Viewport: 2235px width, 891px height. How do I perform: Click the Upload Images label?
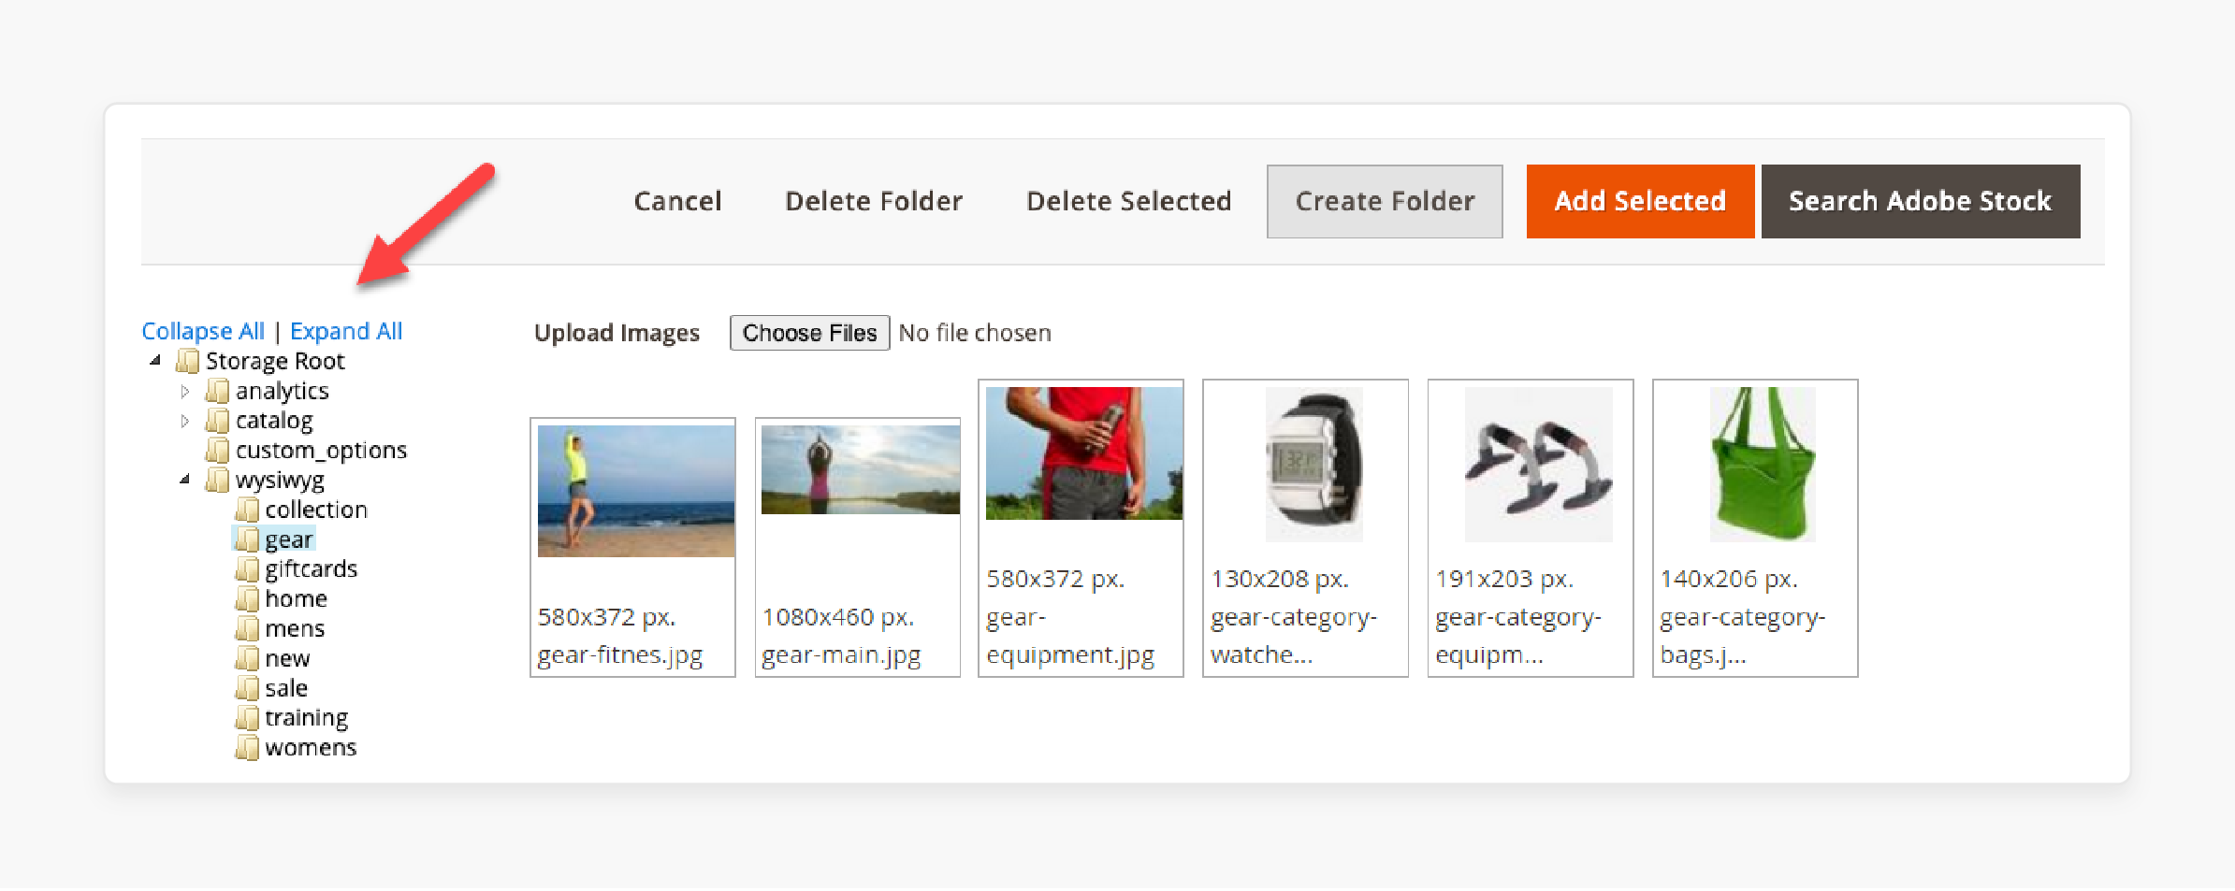point(617,333)
